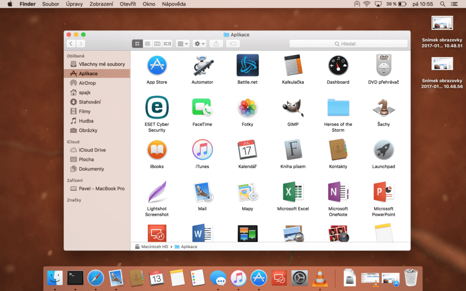The width and height of the screenshot is (466, 291).
Task: Switch Finder to list view
Action: (x=147, y=44)
